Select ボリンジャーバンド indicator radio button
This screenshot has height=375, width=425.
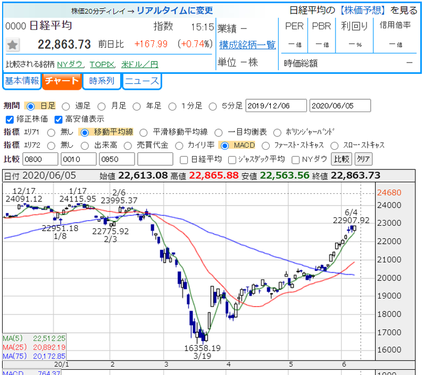pyautogui.click(x=277, y=133)
